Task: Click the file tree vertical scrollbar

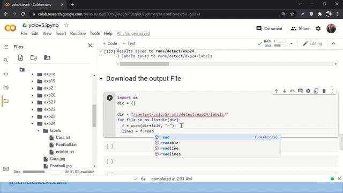Action: pos(94,116)
